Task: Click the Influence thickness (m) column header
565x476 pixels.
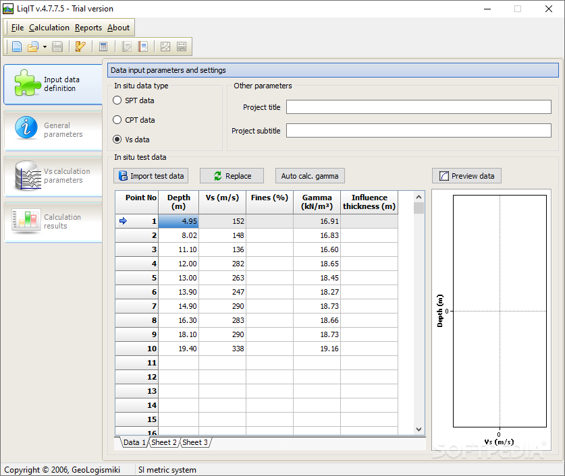Action: coord(369,202)
